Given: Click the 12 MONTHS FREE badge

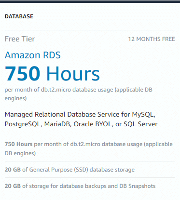Looking at the screenshot, I should pos(152,39).
